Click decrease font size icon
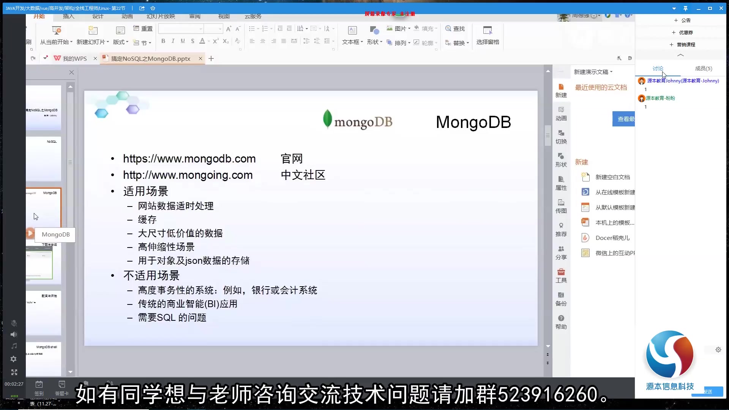This screenshot has width=729, height=410. coord(238,28)
